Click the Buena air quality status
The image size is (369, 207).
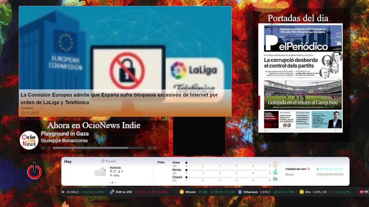click(x=290, y=174)
